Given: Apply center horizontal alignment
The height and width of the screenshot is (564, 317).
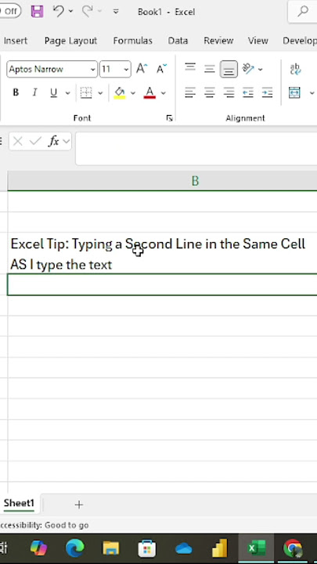Looking at the screenshot, I should click(210, 92).
